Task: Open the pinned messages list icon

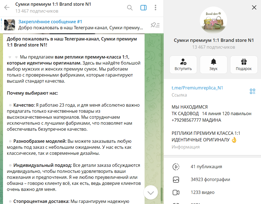Action: (155, 25)
